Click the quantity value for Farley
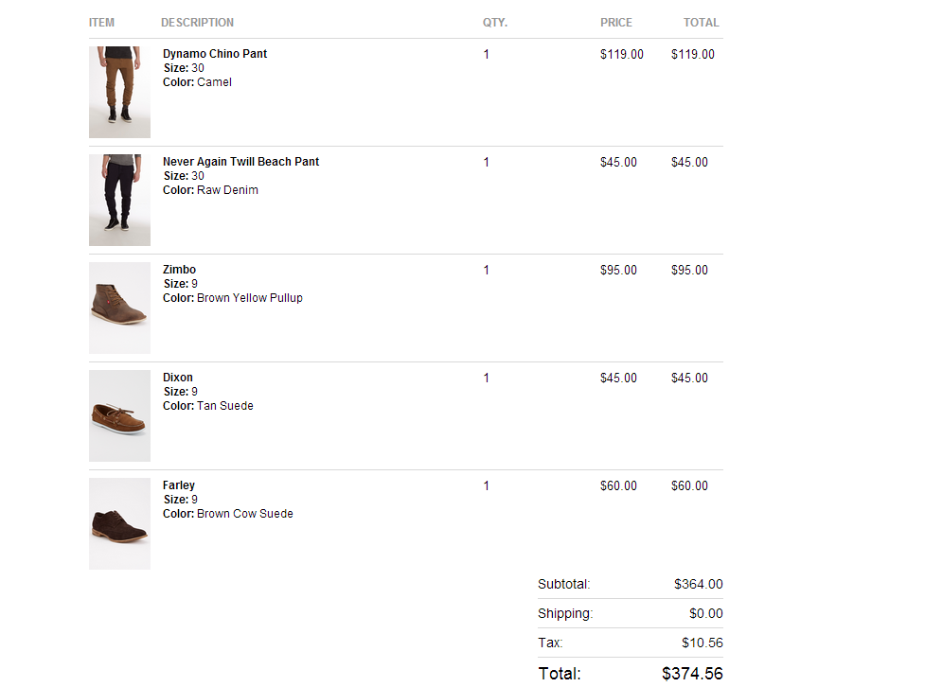 [x=487, y=485]
